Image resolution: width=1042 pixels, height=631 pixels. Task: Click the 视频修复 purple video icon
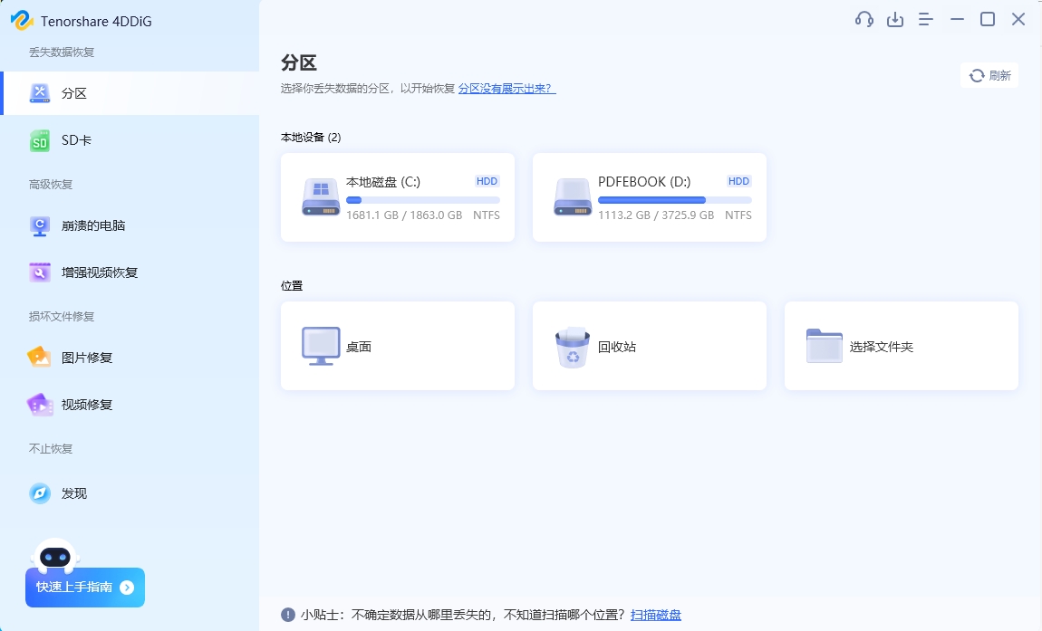(x=40, y=405)
